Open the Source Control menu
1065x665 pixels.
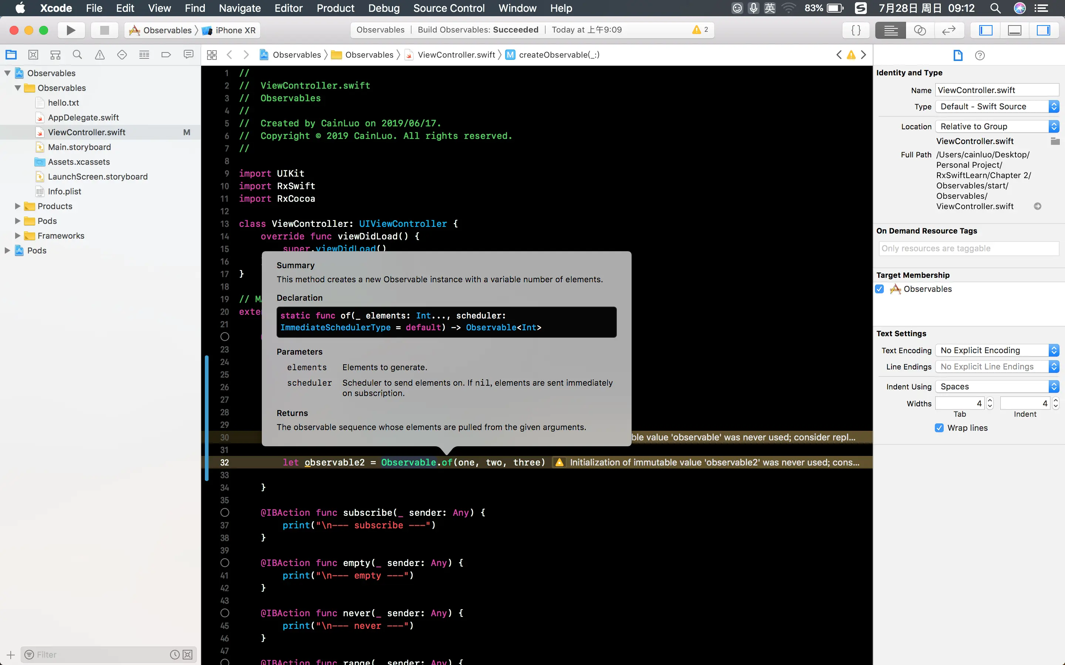click(449, 8)
